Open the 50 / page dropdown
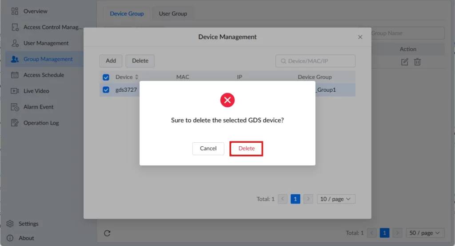This screenshot has width=455, height=246. pos(425,233)
